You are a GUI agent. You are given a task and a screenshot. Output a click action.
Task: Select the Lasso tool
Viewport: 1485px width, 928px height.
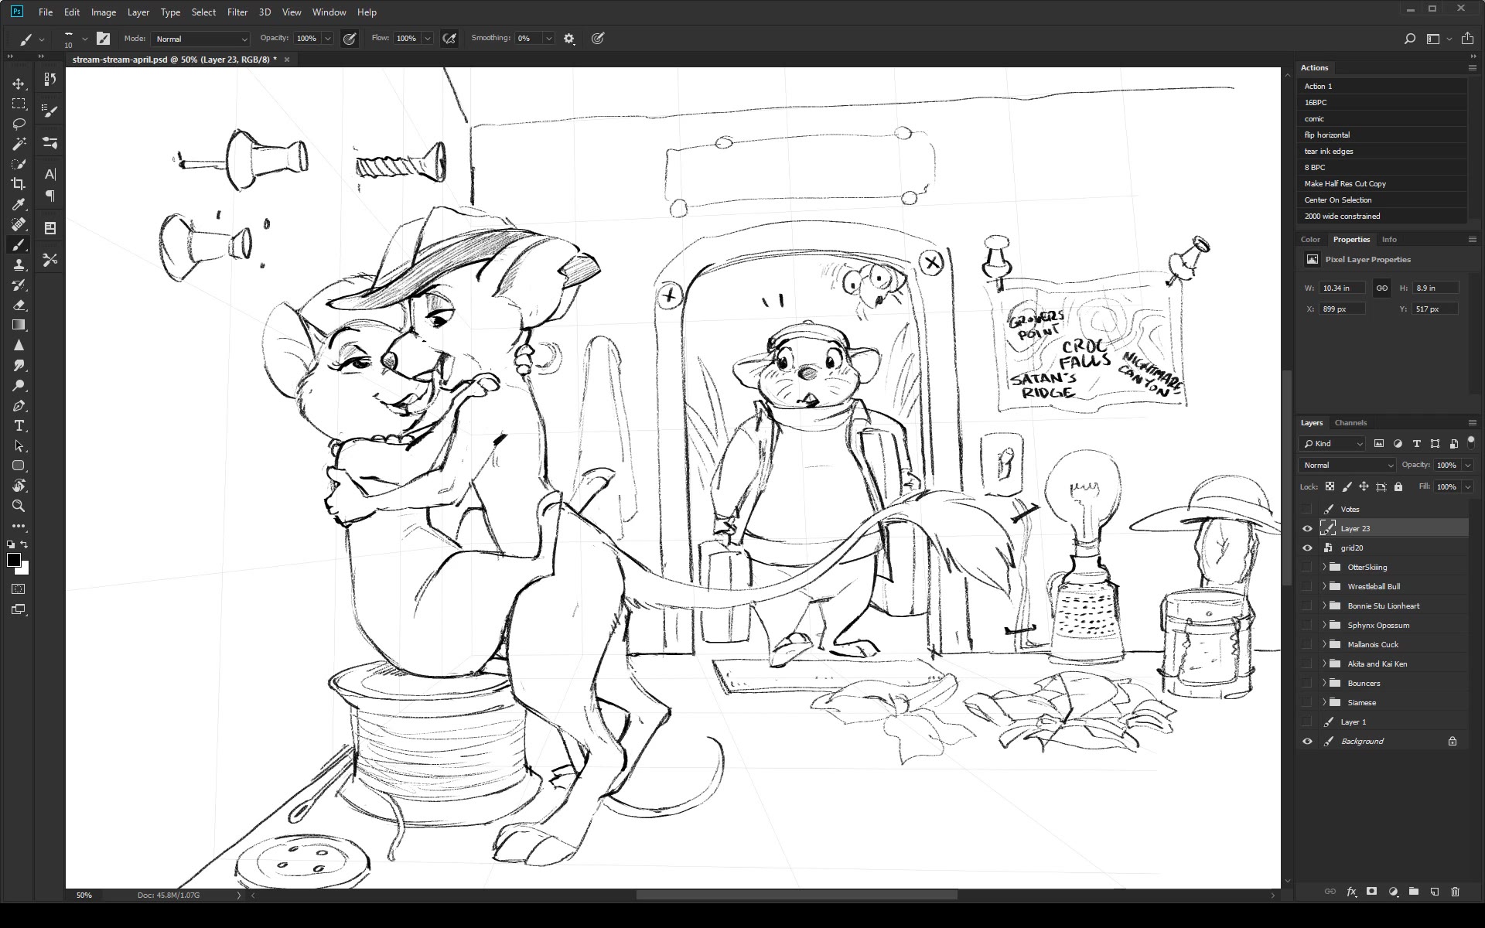point(19,124)
